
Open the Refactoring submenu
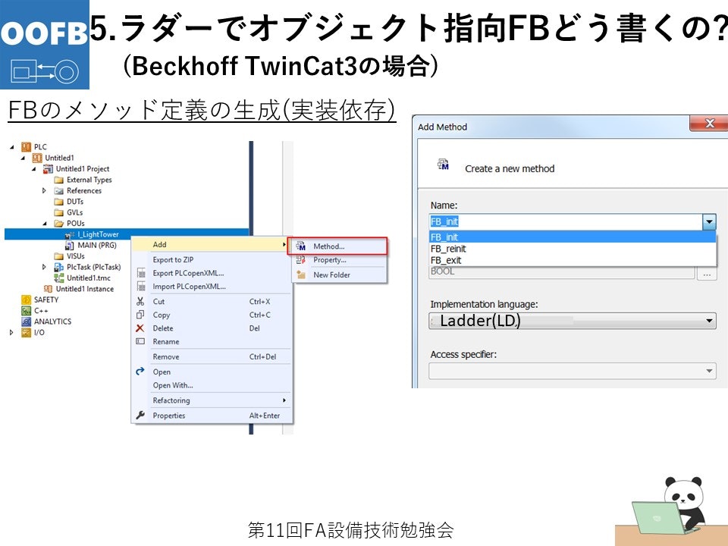(212, 400)
